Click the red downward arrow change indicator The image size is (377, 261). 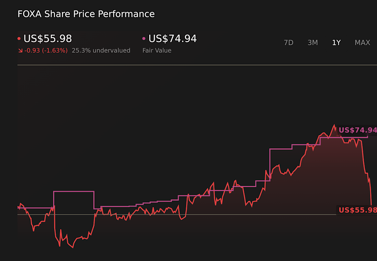[x=20, y=51]
